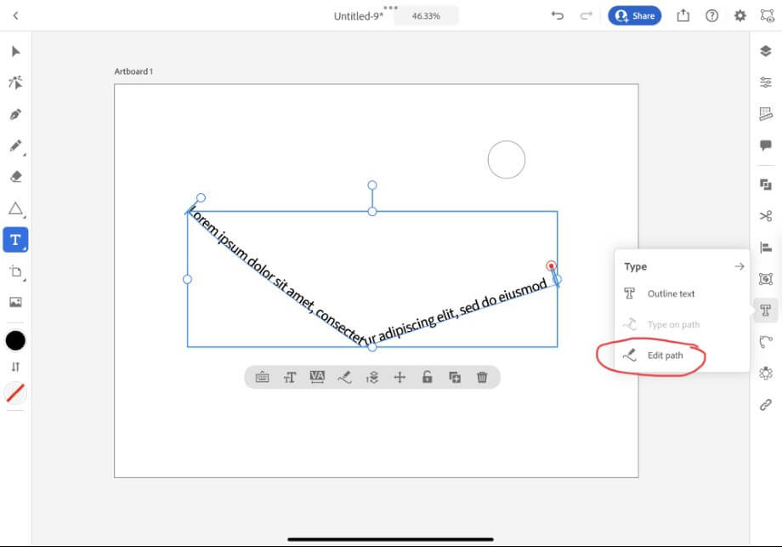The width and height of the screenshot is (782, 547).
Task: Open the stroke none swatch
Action: coord(15,393)
